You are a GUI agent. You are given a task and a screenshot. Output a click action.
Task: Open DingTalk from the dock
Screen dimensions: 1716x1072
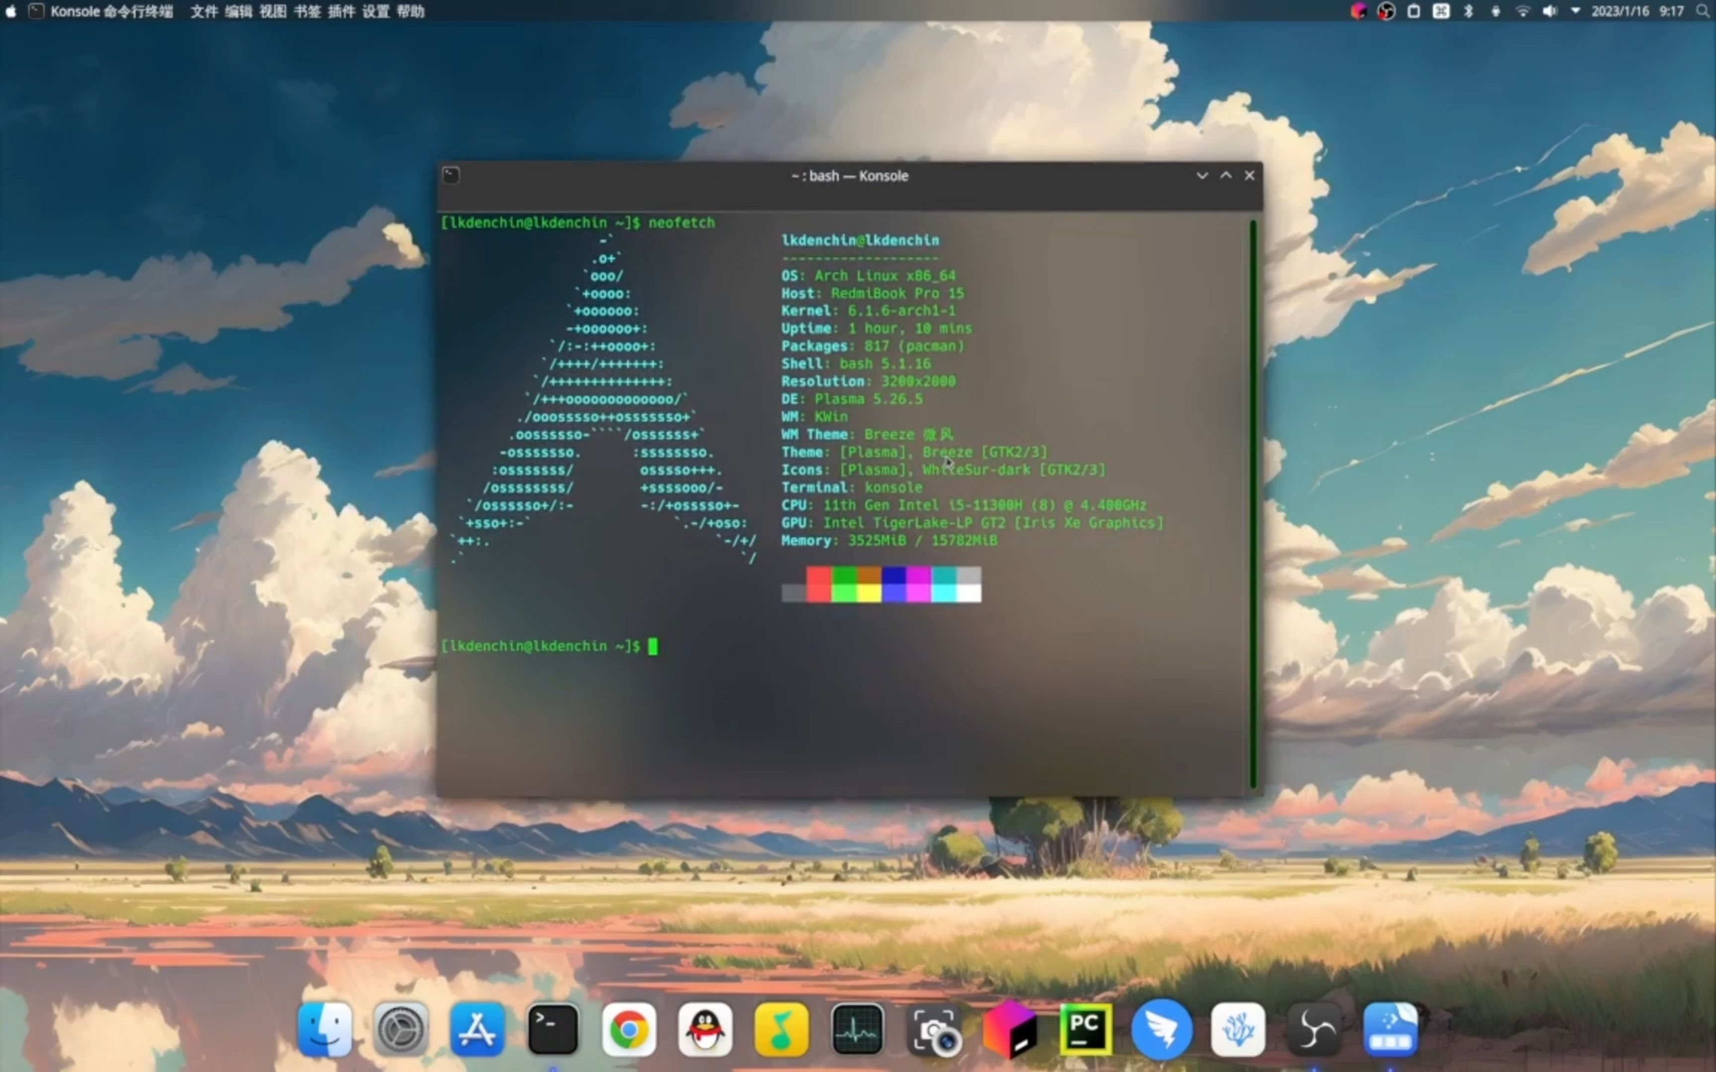(1162, 1029)
